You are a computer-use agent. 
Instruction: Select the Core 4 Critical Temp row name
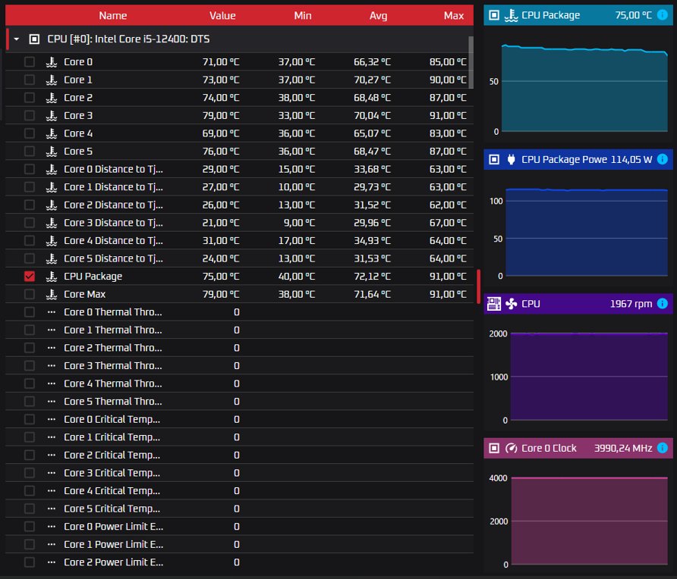(112, 491)
